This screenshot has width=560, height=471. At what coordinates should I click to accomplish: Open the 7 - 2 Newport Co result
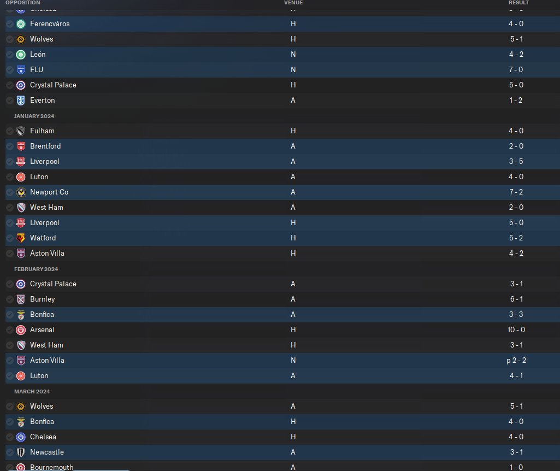tap(516, 192)
